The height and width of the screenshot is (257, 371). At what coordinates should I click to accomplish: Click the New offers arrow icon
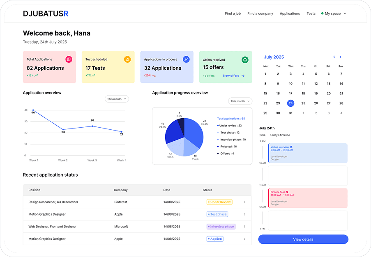click(243, 76)
